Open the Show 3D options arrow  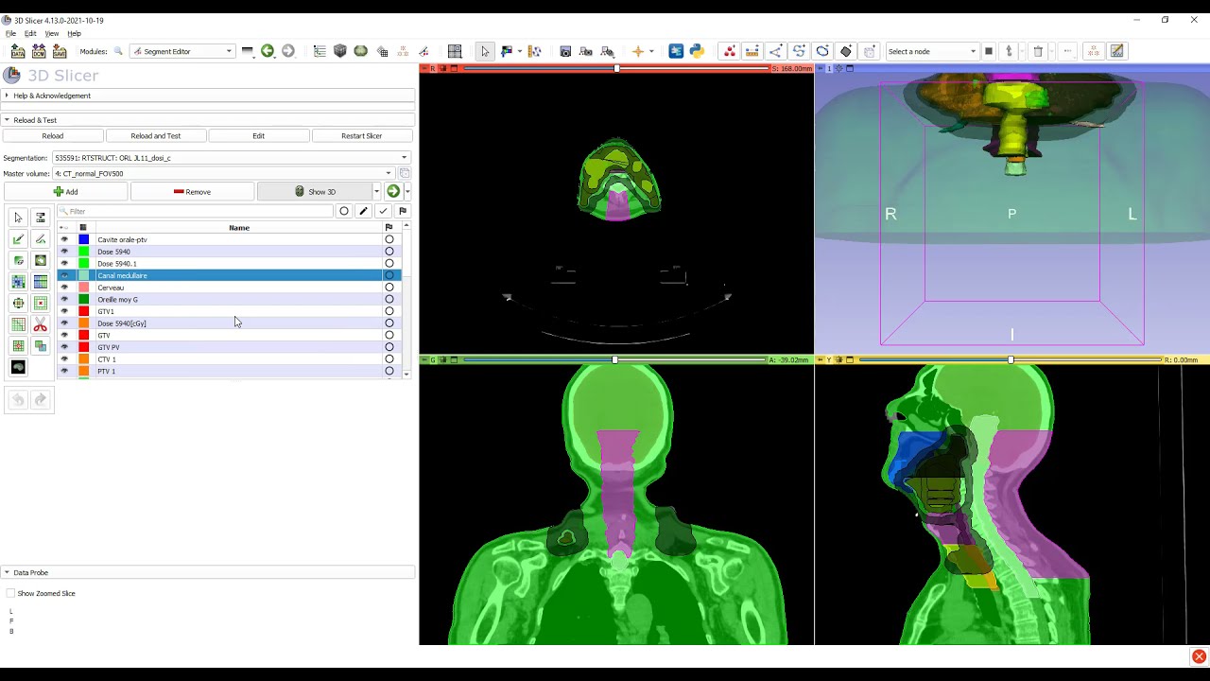(376, 192)
